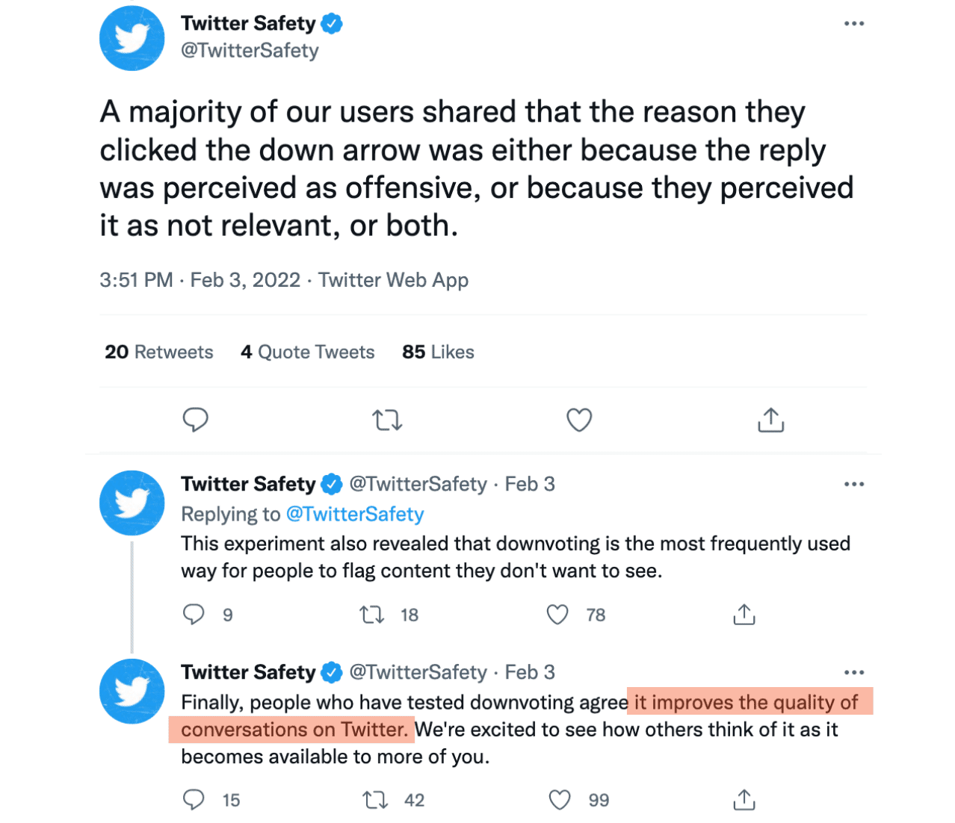Click the verified badge next to Twitter Safety

click(x=332, y=23)
